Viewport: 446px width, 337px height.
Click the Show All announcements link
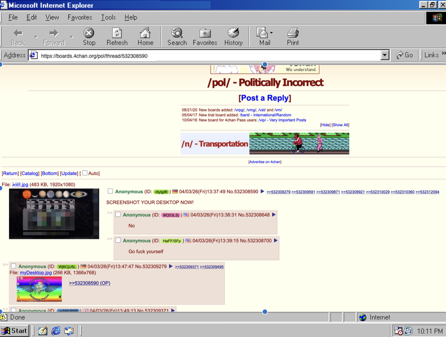tap(340, 125)
